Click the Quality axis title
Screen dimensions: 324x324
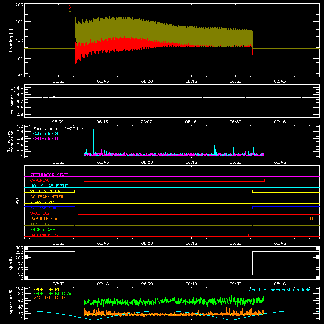tap(11, 263)
